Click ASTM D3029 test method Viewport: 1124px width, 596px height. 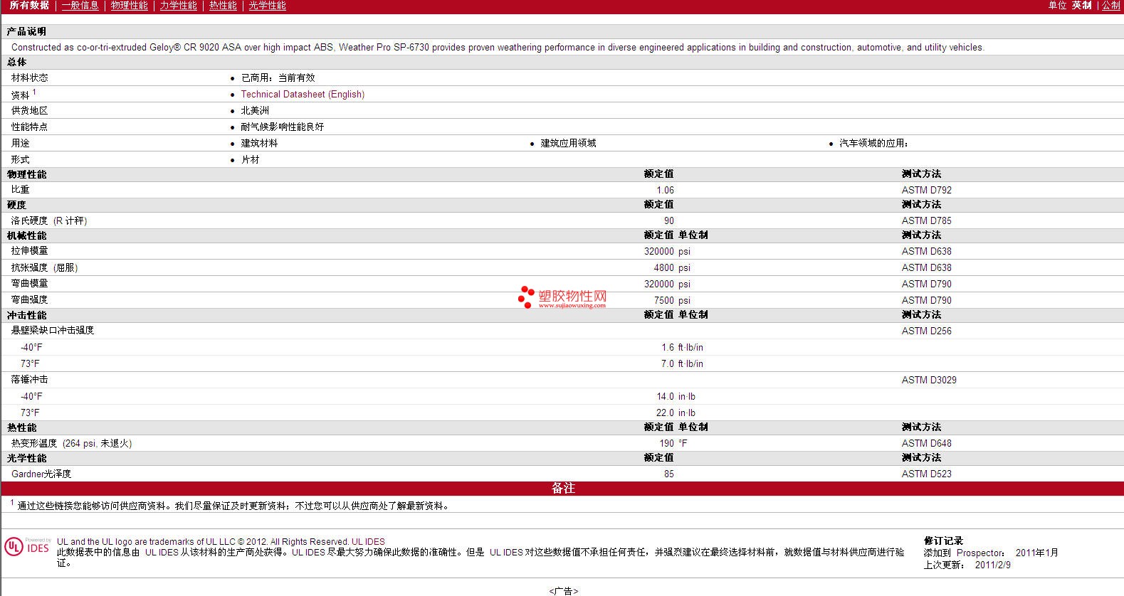pyautogui.click(x=929, y=380)
